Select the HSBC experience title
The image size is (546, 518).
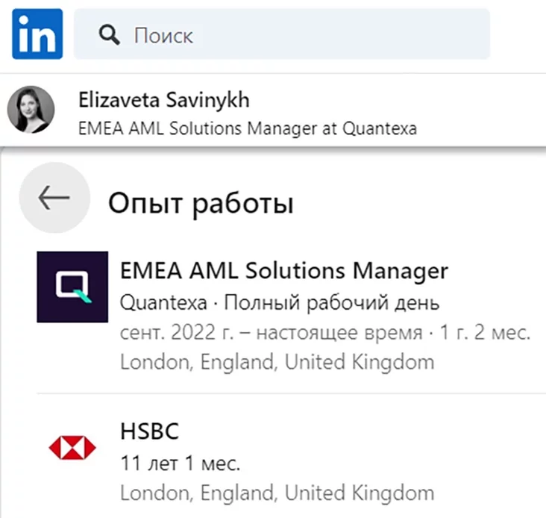coord(150,431)
